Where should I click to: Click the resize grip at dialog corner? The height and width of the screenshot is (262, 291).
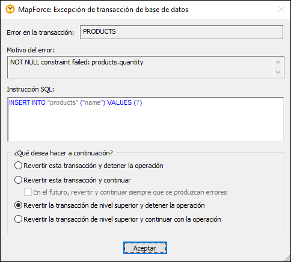[x=287, y=258]
